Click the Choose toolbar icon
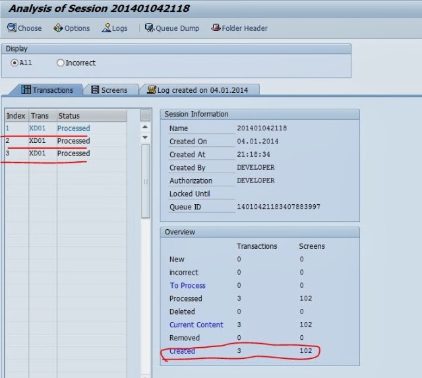 (11, 28)
